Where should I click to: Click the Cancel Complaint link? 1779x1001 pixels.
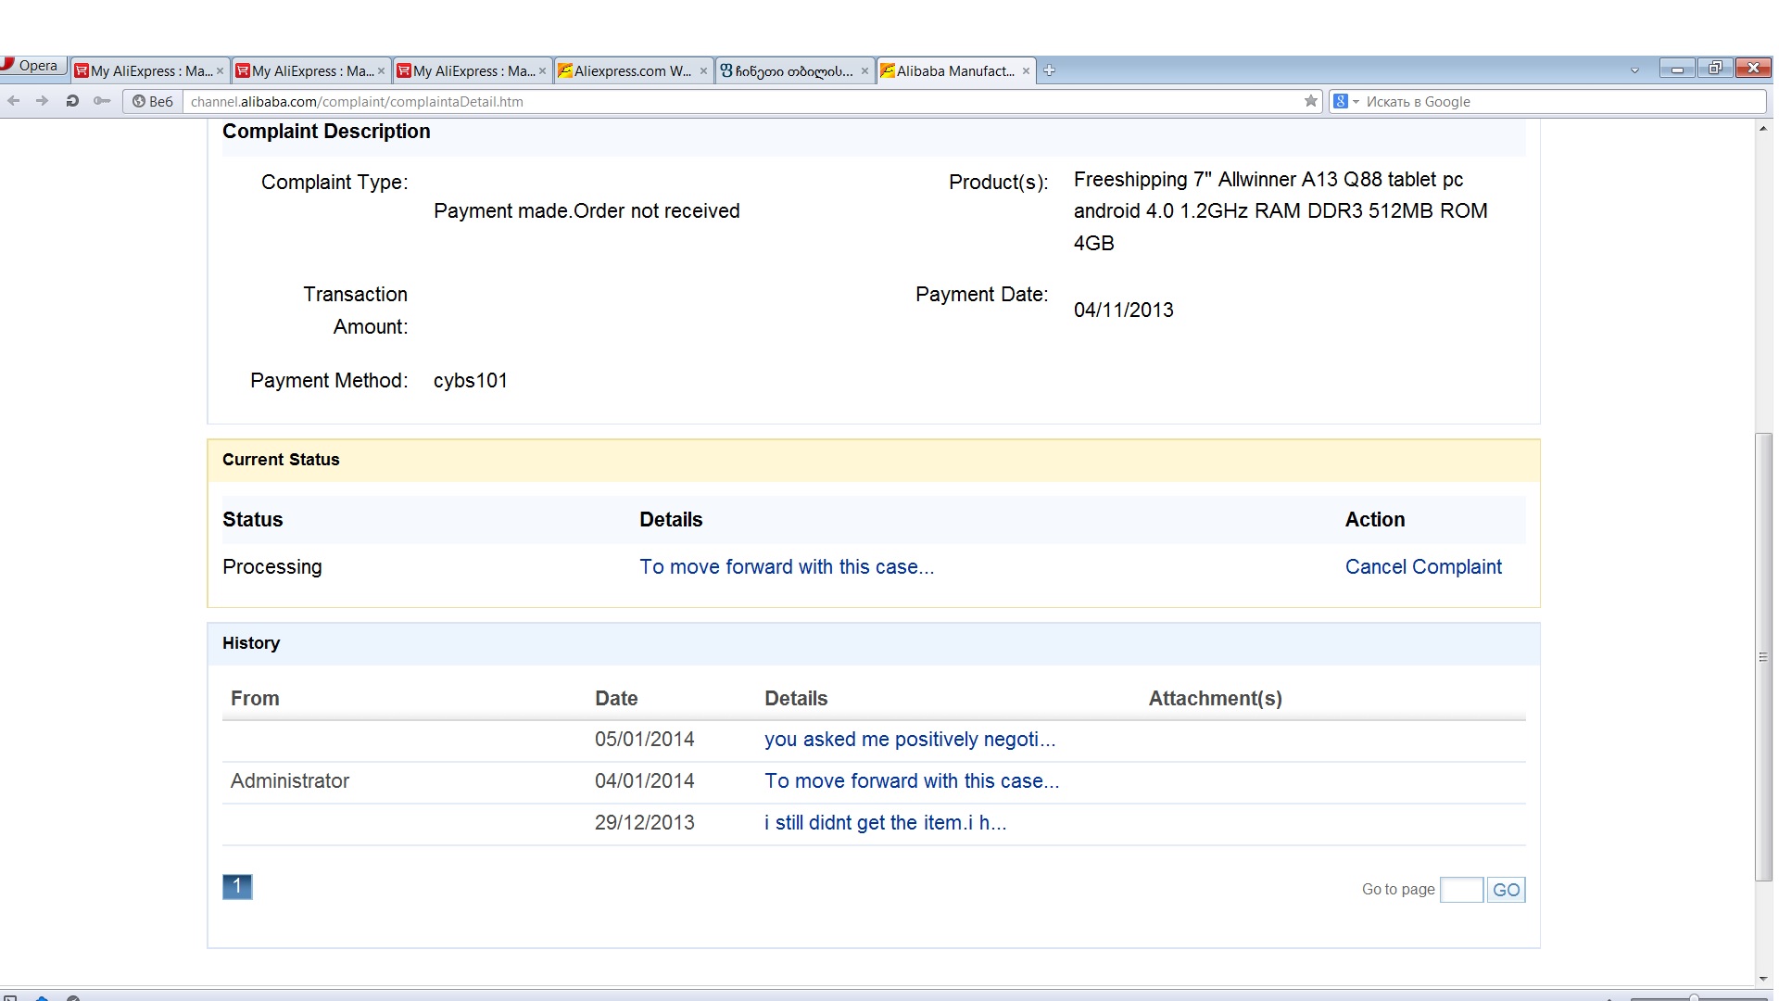pyautogui.click(x=1422, y=566)
